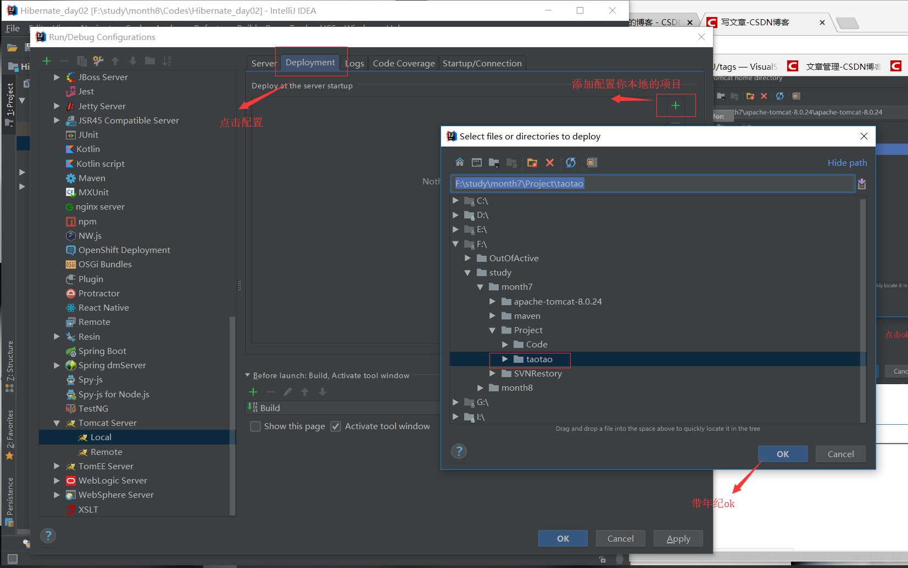Select npm configuration type
This screenshot has width=908, height=568.
tap(87, 222)
